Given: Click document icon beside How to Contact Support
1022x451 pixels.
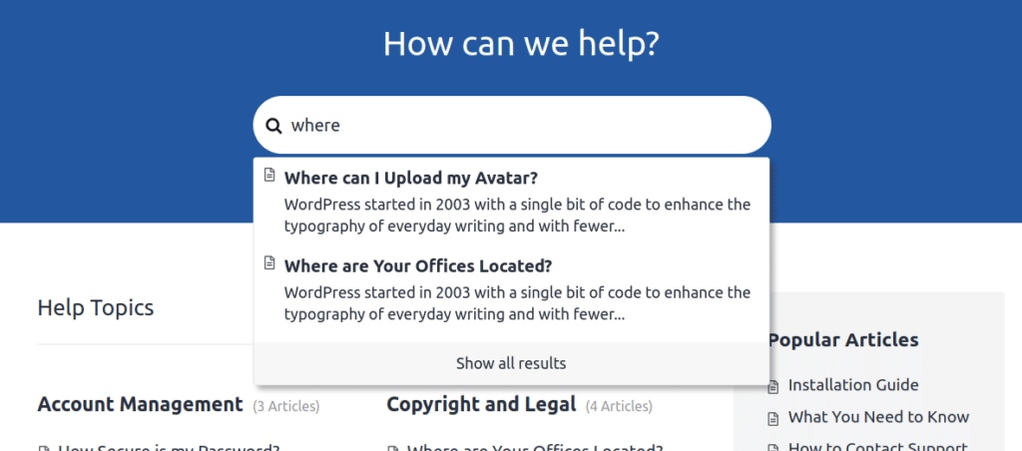Looking at the screenshot, I should pos(772,448).
